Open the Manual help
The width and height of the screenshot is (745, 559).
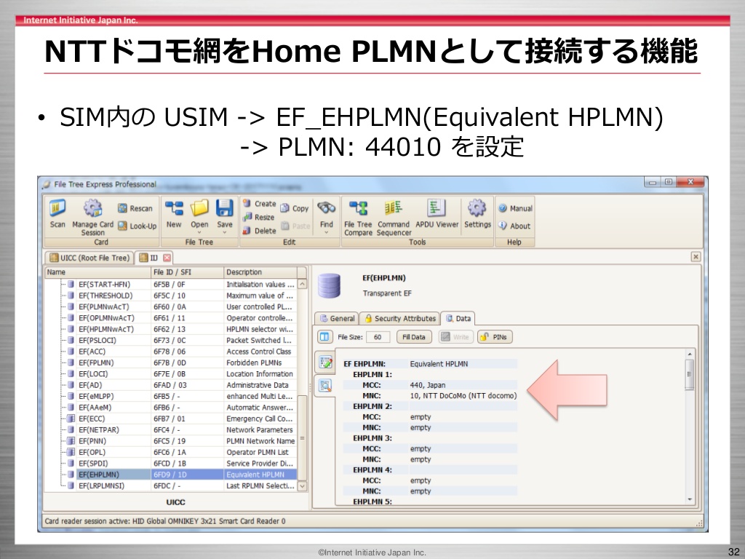(x=516, y=208)
